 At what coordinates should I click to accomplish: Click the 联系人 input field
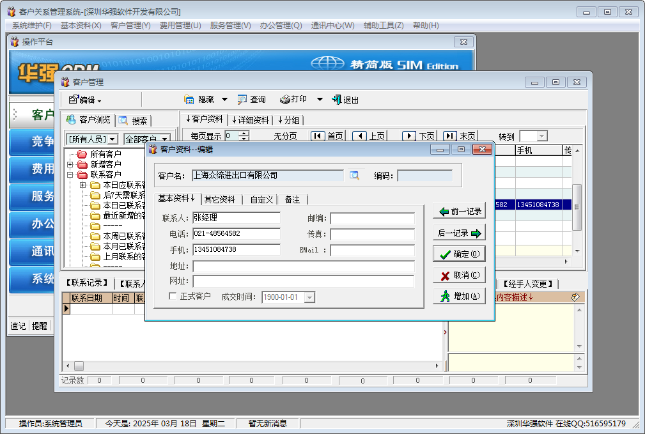[237, 217]
